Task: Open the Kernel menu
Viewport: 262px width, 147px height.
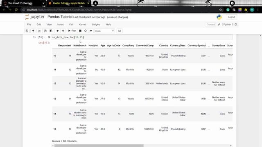Action: tap(82, 24)
